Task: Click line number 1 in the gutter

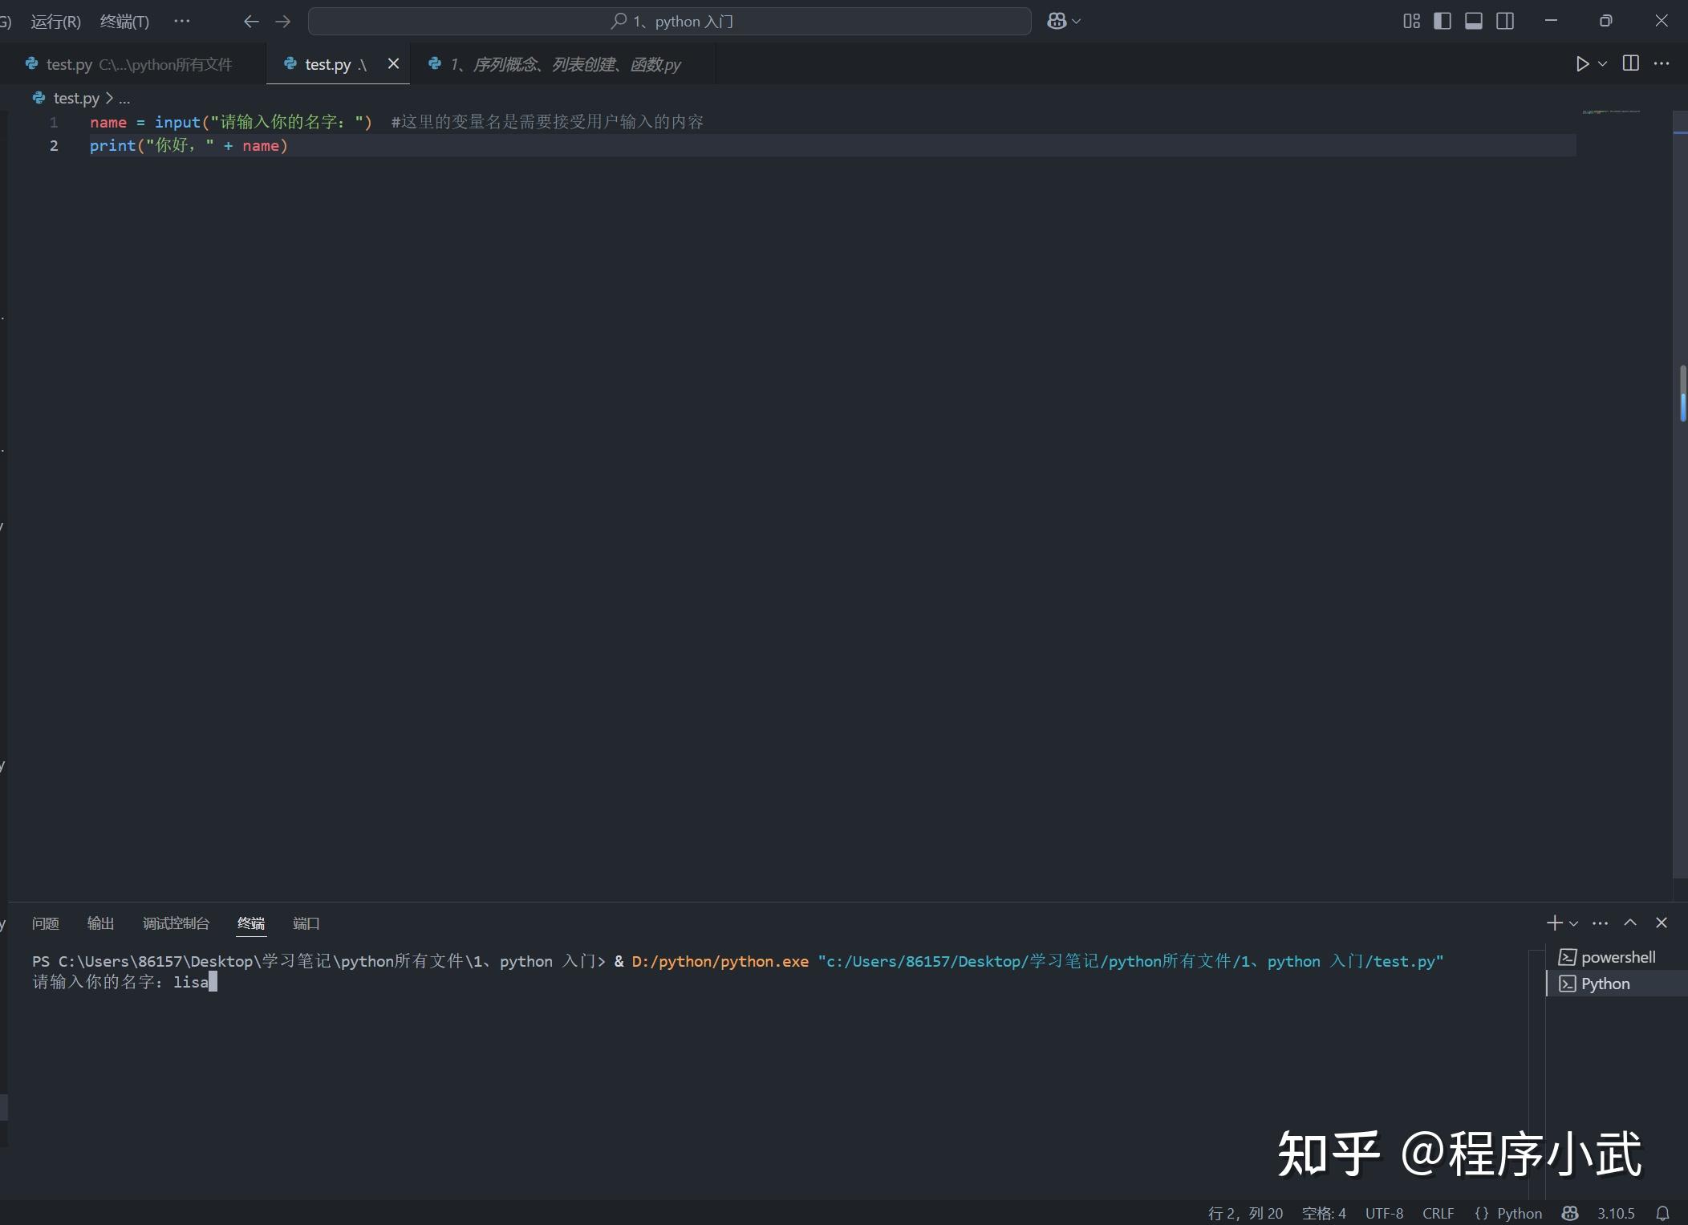Action: tap(54, 122)
